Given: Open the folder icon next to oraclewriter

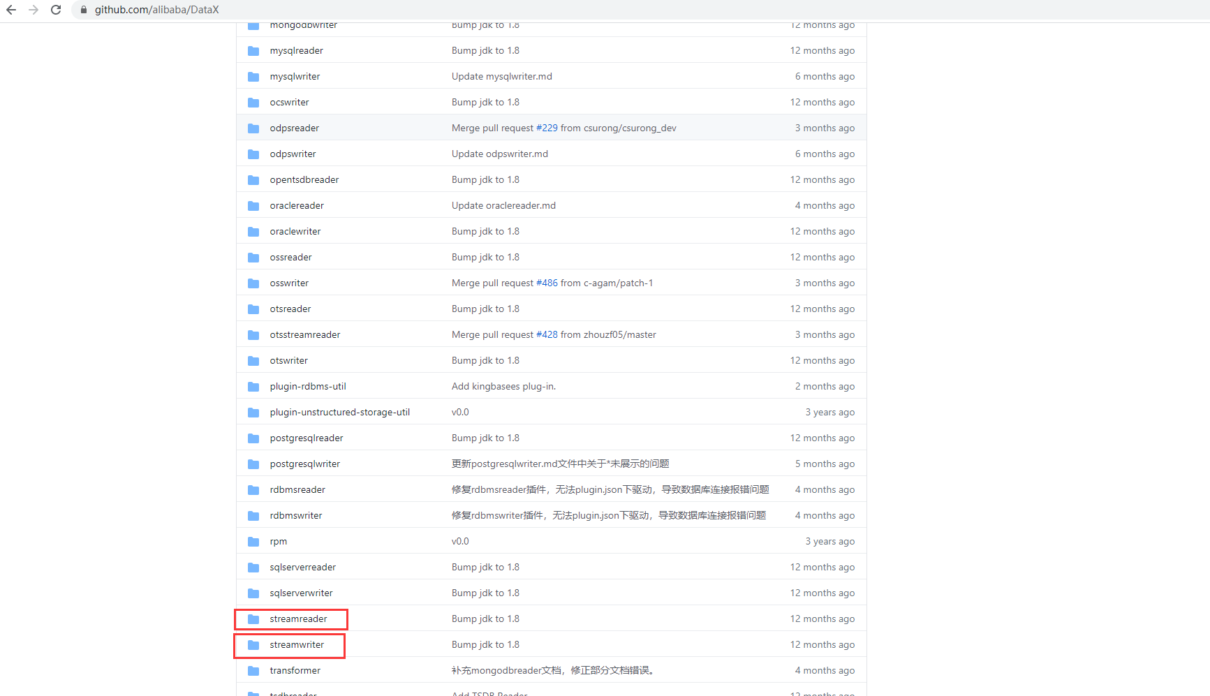Looking at the screenshot, I should click(253, 232).
